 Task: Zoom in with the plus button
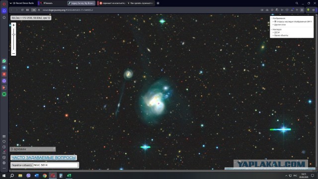pyautogui.click(x=13, y=25)
